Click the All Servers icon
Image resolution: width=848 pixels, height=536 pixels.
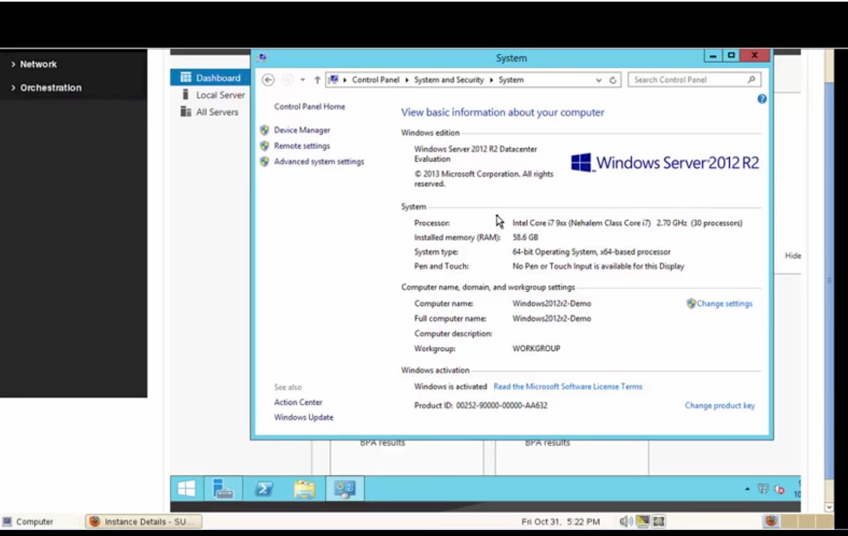tap(186, 112)
